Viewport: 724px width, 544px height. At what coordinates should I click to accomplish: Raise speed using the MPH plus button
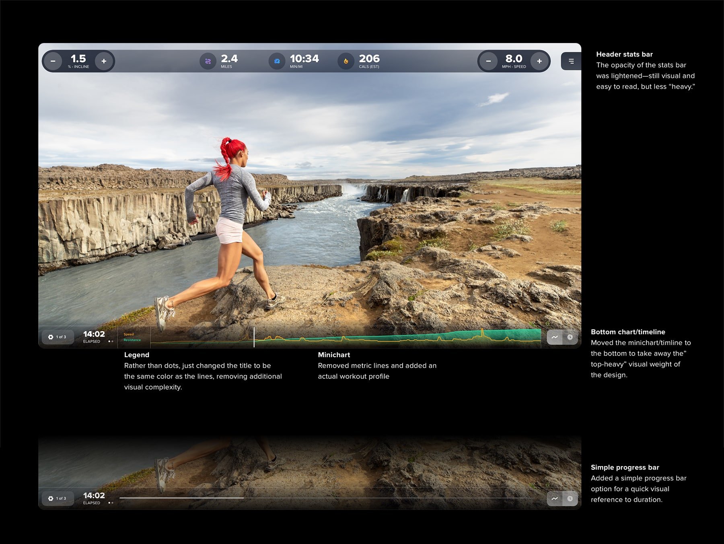pyautogui.click(x=539, y=61)
